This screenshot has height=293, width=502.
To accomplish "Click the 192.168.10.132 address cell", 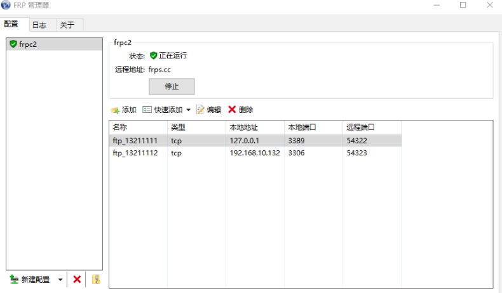I will (255, 153).
